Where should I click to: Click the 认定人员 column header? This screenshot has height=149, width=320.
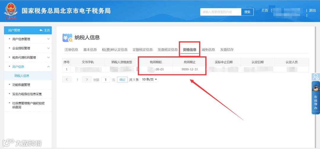point(292,62)
